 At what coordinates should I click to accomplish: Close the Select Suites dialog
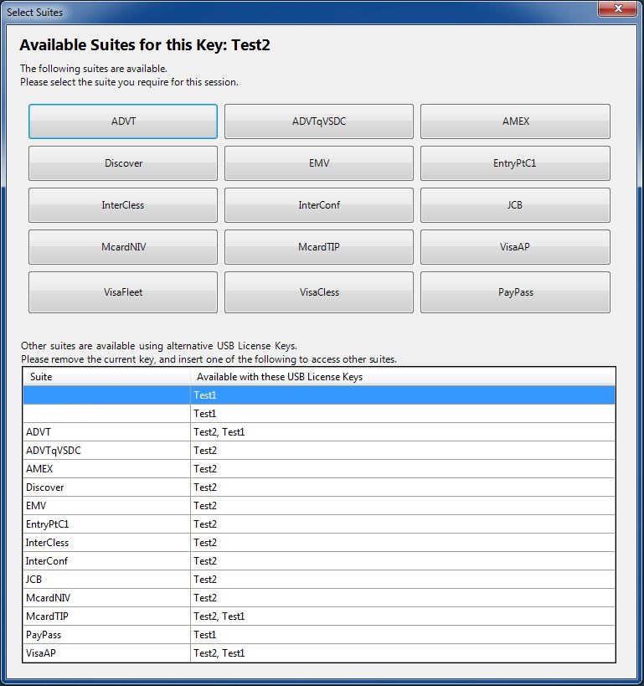click(x=617, y=8)
